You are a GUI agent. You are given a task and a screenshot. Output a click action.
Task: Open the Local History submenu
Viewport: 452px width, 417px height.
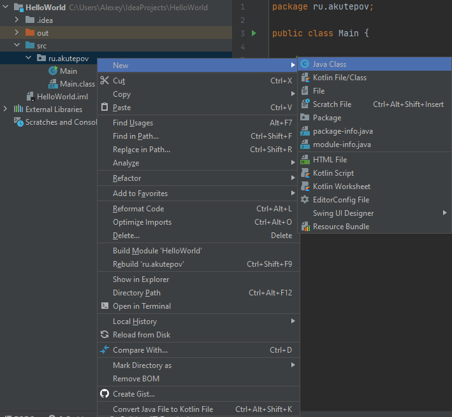(199, 321)
